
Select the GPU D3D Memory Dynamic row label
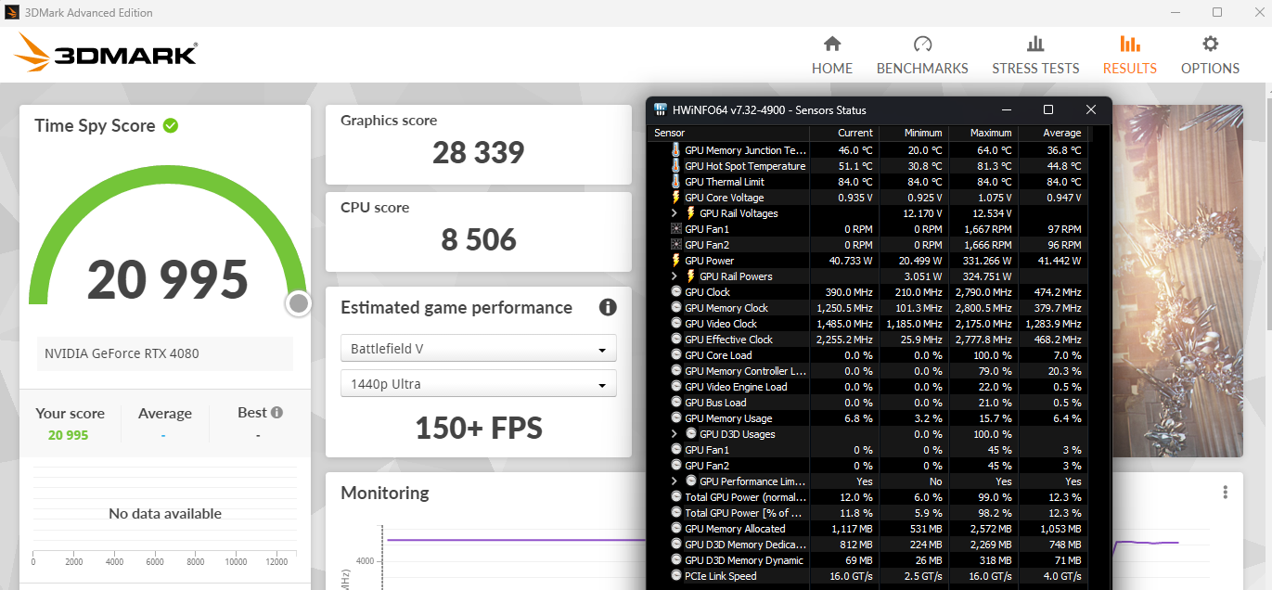pyautogui.click(x=744, y=560)
